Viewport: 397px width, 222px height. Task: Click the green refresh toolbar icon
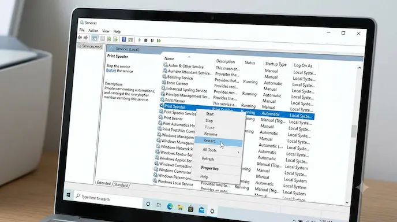pyautogui.click(x=109, y=39)
